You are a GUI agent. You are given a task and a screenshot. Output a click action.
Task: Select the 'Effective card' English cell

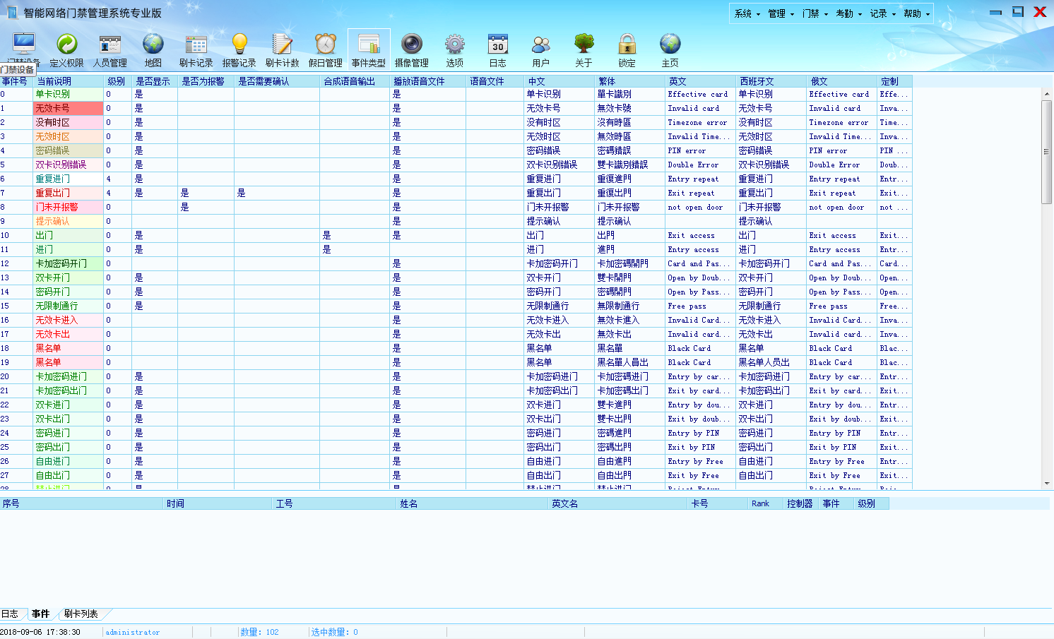coord(700,94)
